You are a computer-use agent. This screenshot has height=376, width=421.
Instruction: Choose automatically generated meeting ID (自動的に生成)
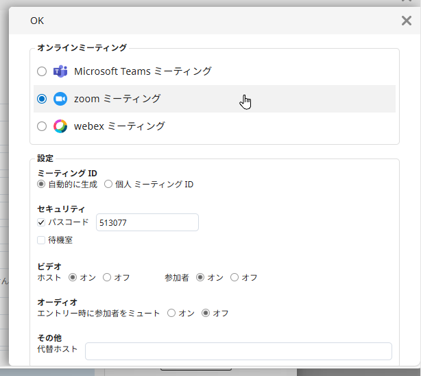(x=41, y=185)
